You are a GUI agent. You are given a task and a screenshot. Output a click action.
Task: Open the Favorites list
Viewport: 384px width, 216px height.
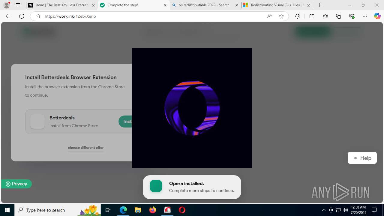[x=325, y=16]
